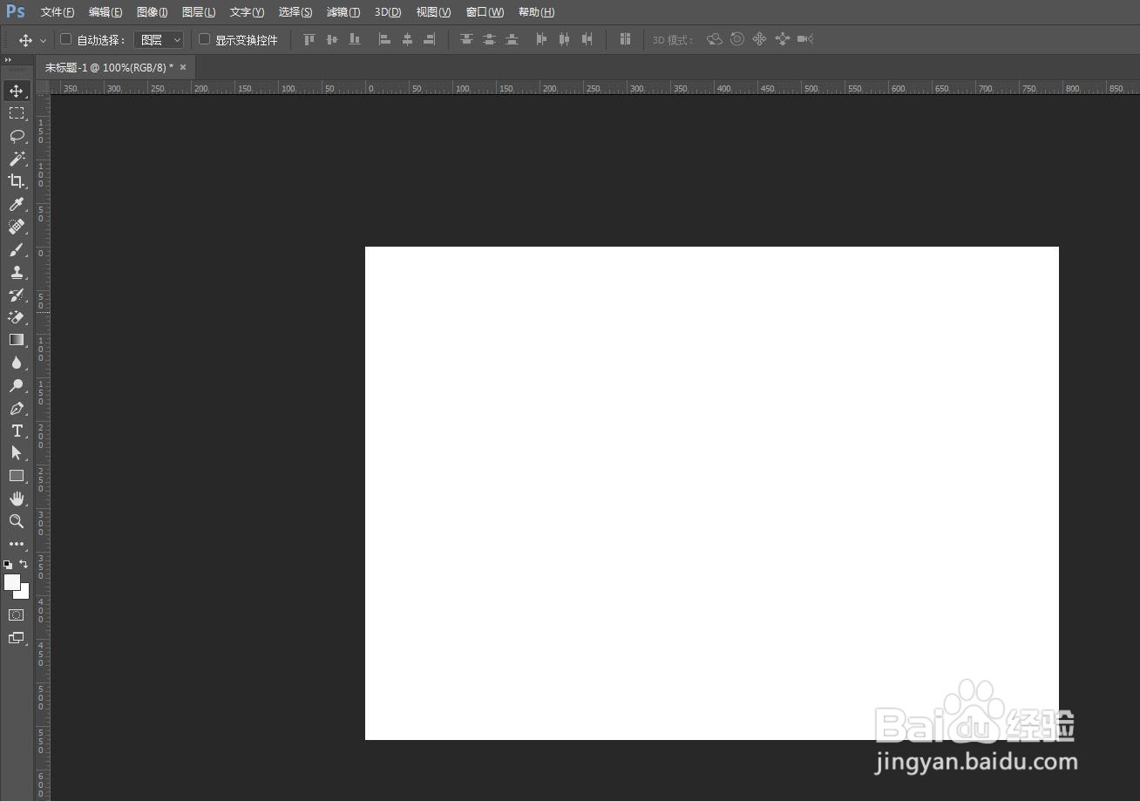
Task: Select the Horizontal Type tool
Action: click(x=17, y=431)
